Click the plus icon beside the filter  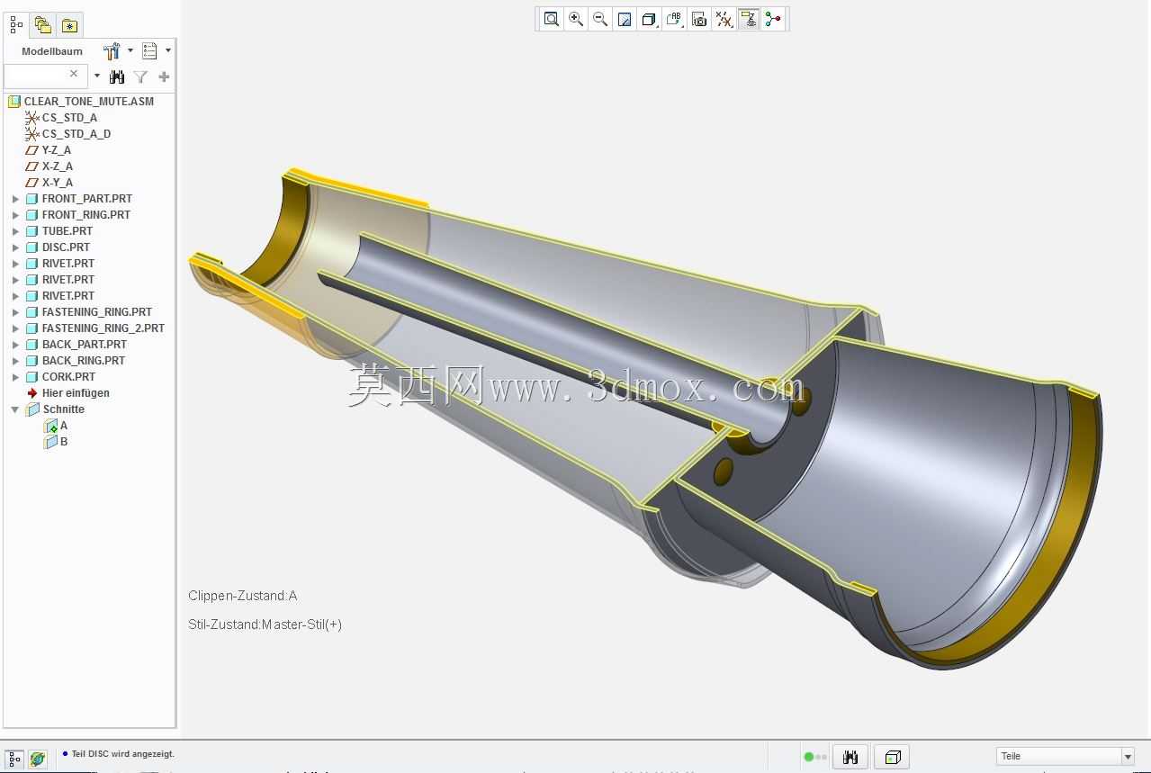tap(164, 77)
